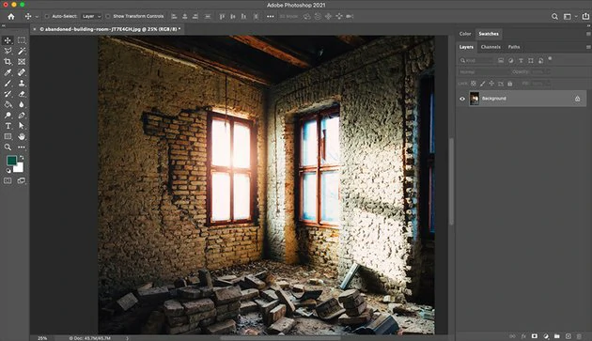Select the Zoom tool in toolbar
592x341 pixels.
click(8, 147)
